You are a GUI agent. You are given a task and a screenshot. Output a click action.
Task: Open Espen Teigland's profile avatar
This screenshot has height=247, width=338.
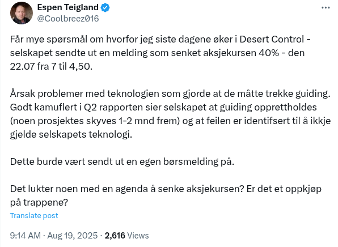[22, 13]
